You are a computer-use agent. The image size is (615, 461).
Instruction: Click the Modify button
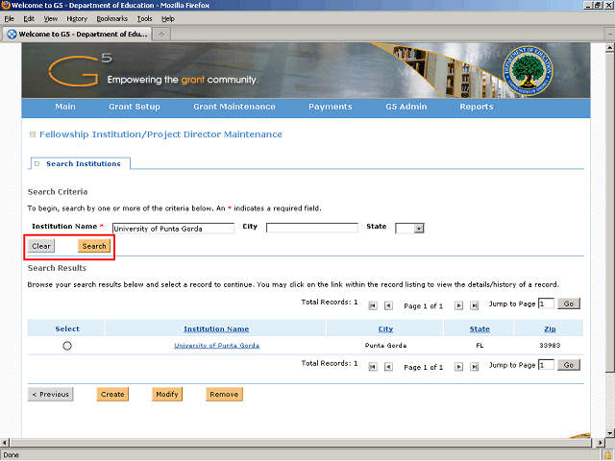(x=167, y=395)
